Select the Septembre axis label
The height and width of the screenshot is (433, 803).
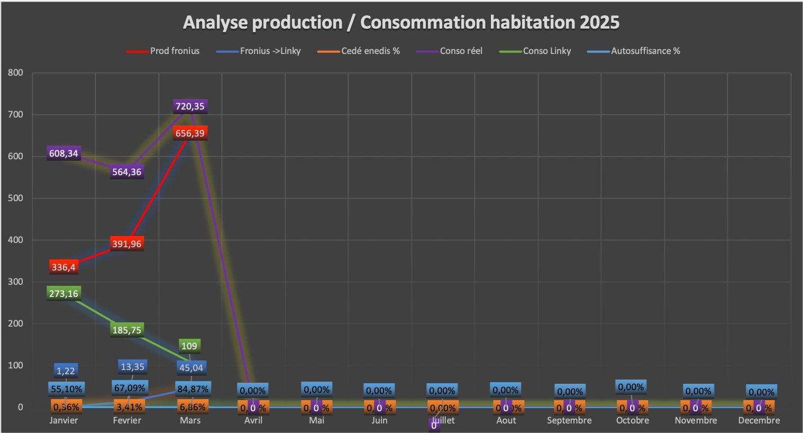point(569,420)
